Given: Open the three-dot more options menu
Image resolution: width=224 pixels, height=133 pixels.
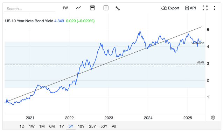Looking at the screenshot, I should (215, 8).
